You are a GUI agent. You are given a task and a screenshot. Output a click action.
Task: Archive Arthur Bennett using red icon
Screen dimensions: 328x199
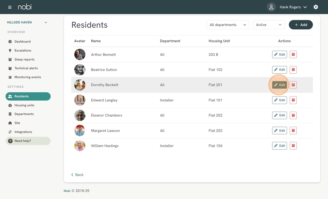point(293,55)
